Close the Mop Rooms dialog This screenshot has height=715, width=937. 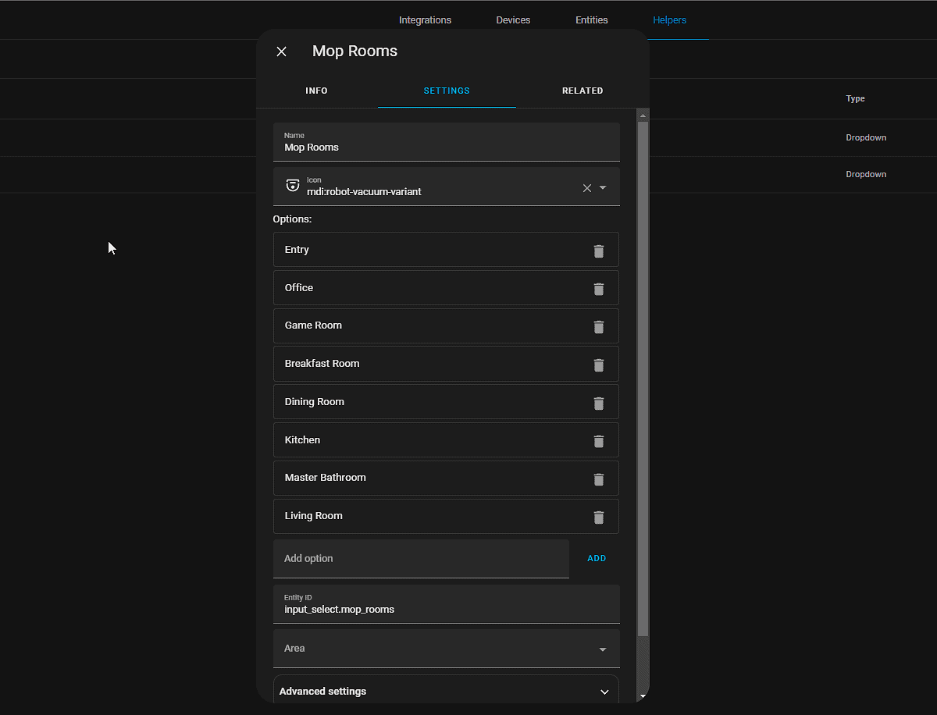tap(282, 52)
